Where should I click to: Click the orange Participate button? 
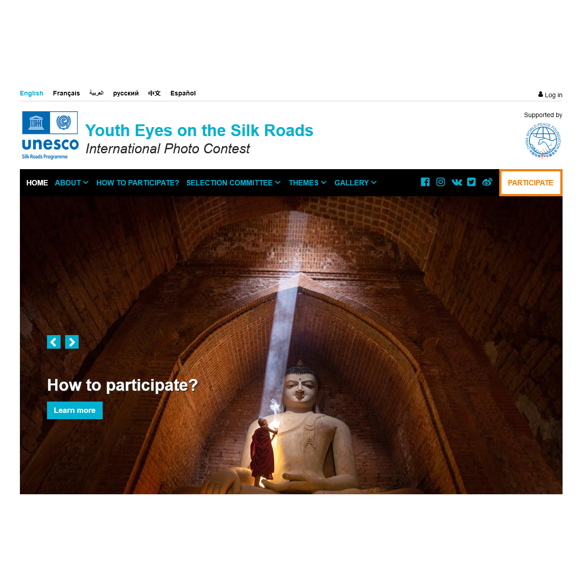530,183
